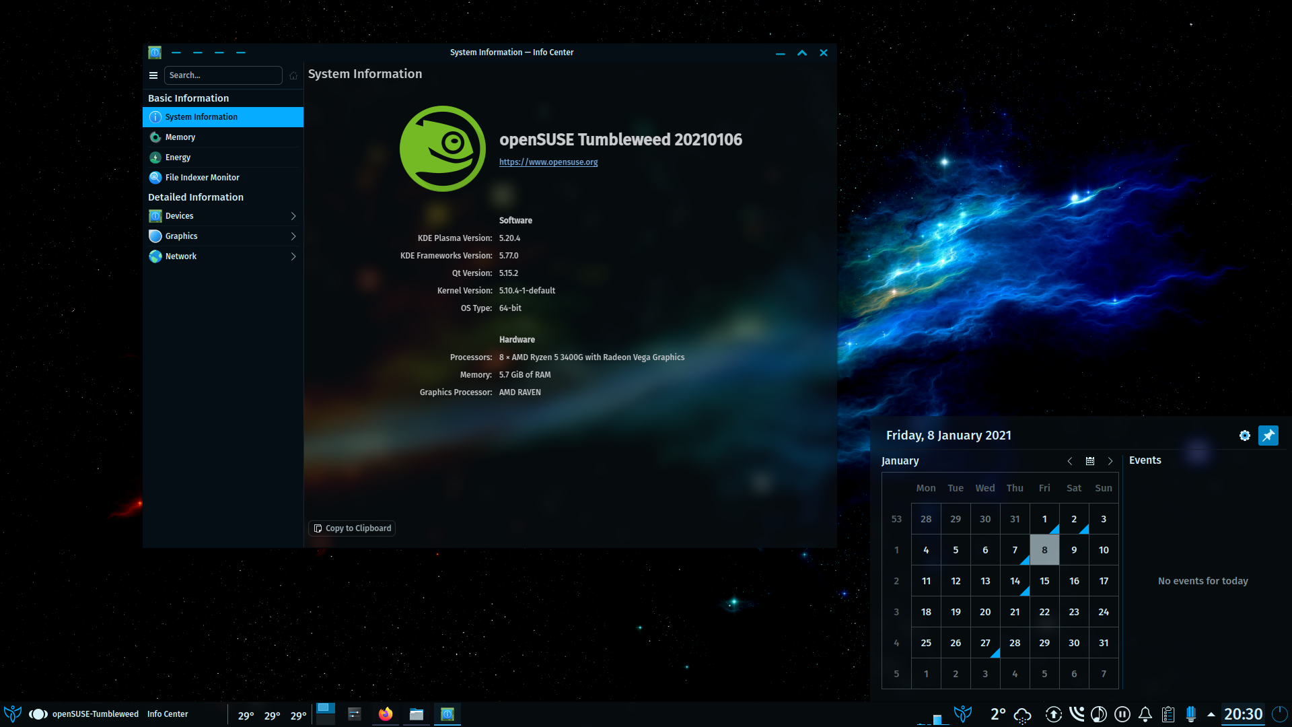Reset calendar to today icon
This screenshot has height=727, width=1292.
coord(1090,461)
